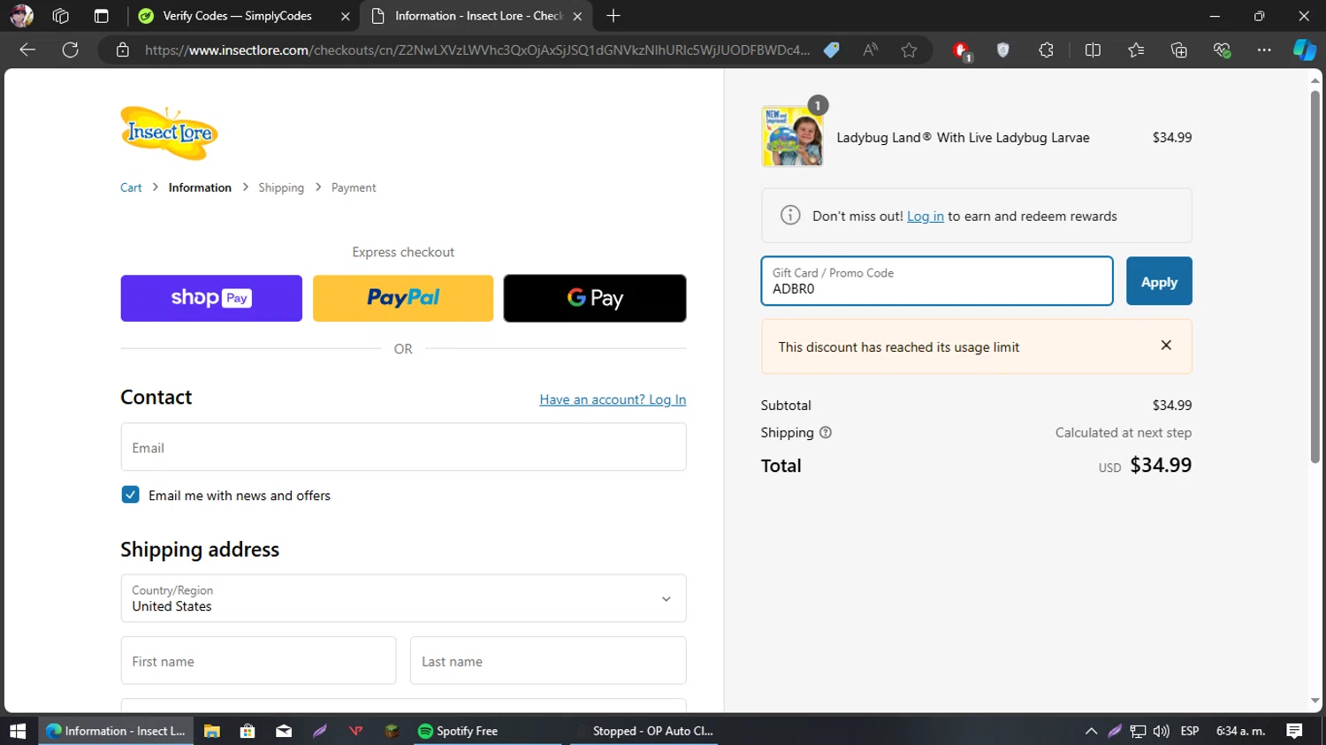The width and height of the screenshot is (1326, 745).
Task: Click the help icon next to Shipping
Action: point(826,433)
